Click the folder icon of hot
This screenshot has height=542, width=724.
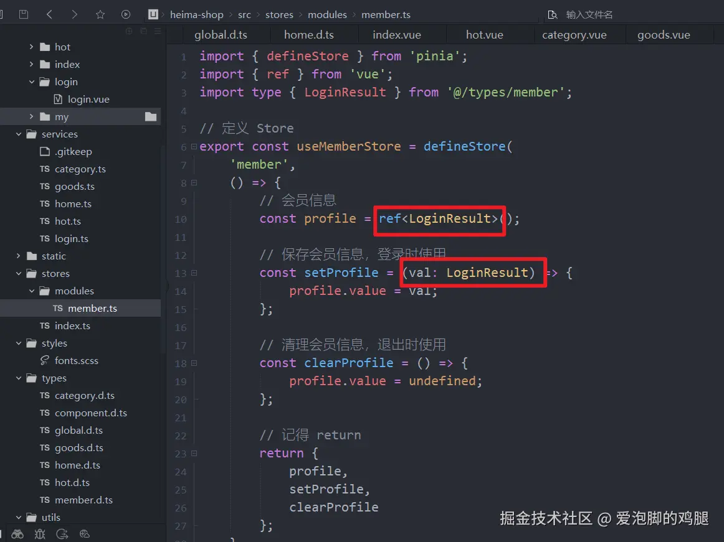pos(45,47)
